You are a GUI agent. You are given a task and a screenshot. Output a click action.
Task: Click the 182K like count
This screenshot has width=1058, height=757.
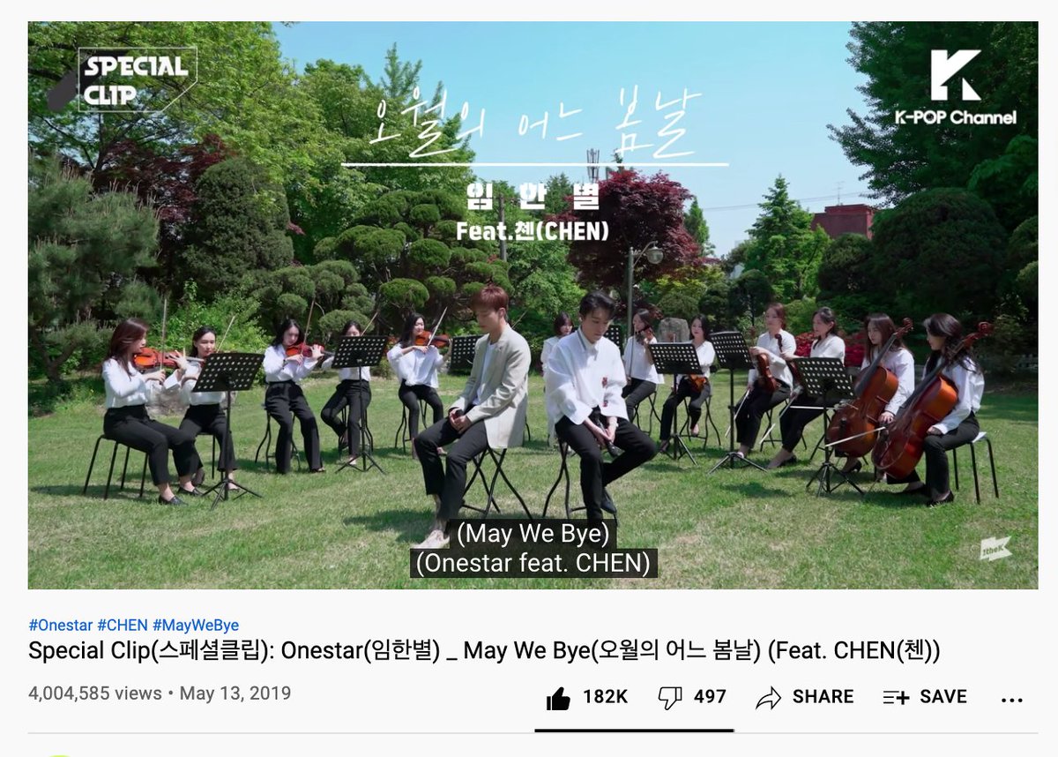pyautogui.click(x=605, y=697)
